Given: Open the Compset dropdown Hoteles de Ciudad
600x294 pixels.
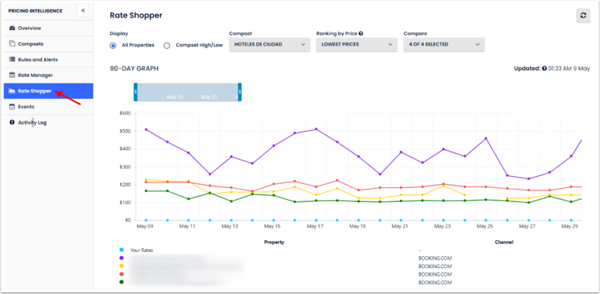Looking at the screenshot, I should click(269, 45).
